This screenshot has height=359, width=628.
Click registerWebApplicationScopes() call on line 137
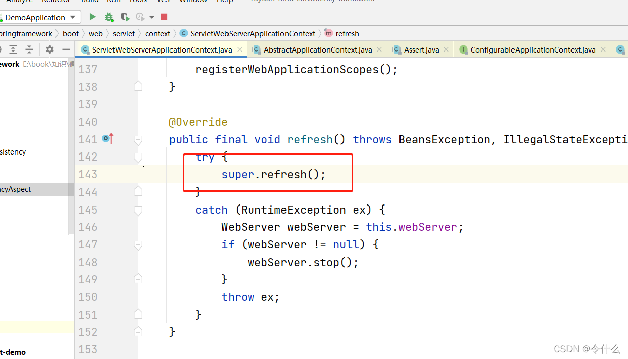pyautogui.click(x=297, y=70)
